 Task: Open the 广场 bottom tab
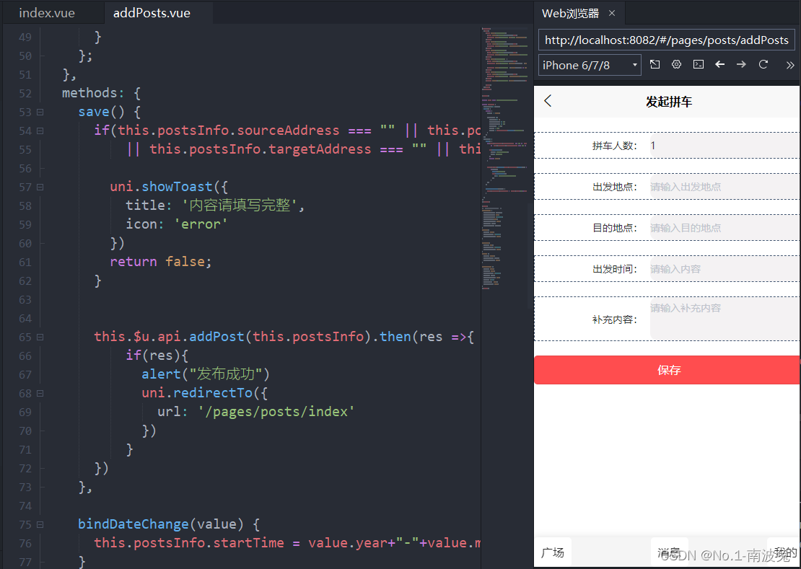point(553,552)
